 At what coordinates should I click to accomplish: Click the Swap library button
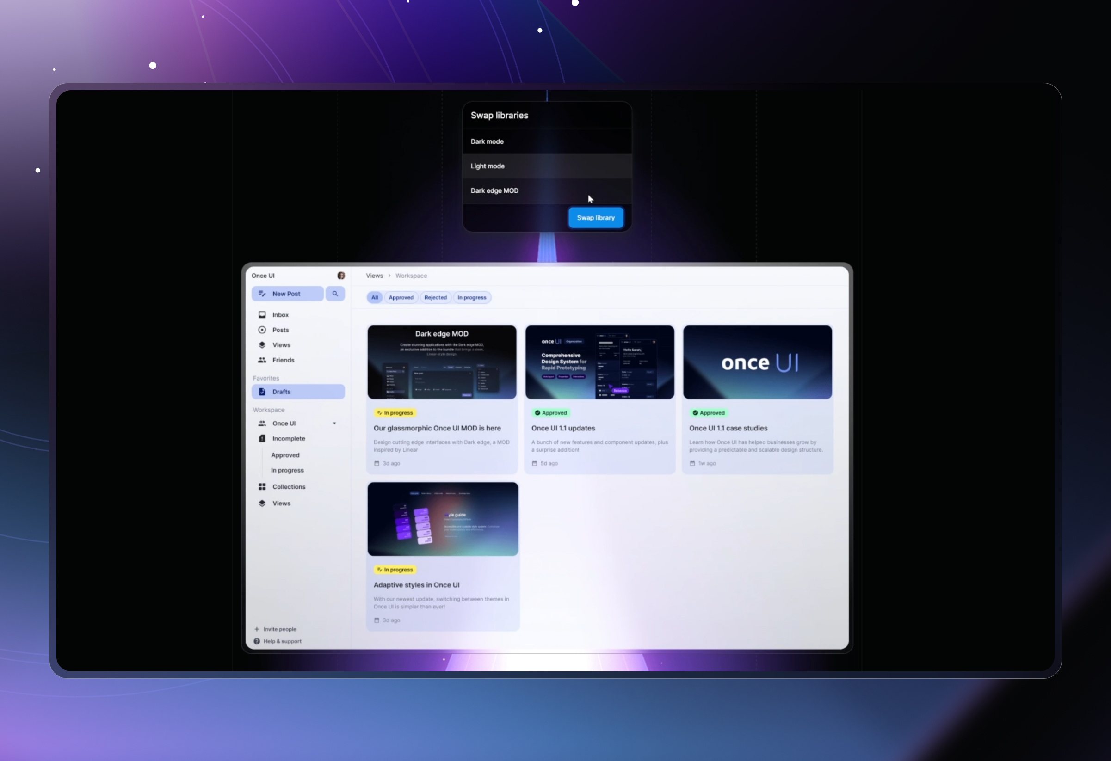point(596,217)
